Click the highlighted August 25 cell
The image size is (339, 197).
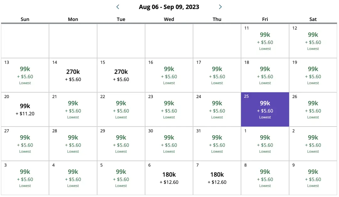tap(265, 109)
